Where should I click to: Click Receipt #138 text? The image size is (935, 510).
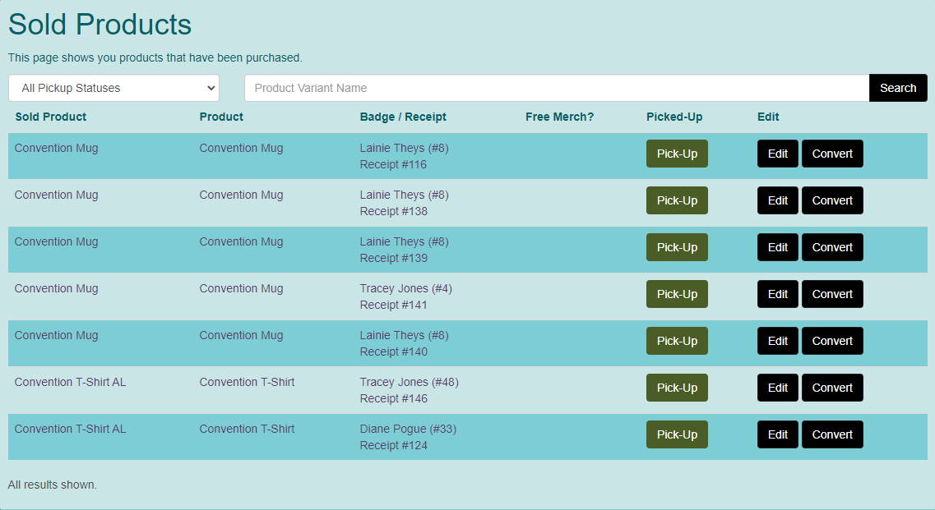(x=394, y=212)
